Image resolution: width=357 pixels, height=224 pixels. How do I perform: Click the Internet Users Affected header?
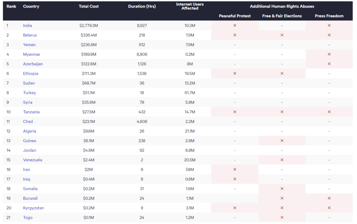tap(190, 6)
